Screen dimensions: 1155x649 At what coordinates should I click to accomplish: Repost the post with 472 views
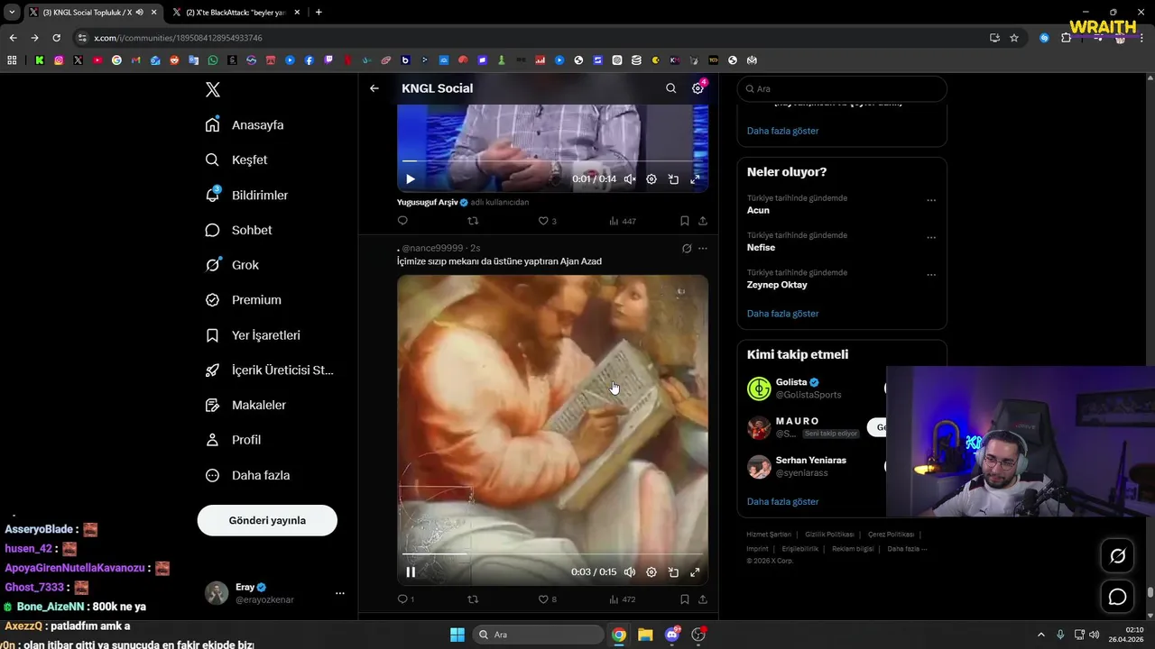click(x=473, y=599)
